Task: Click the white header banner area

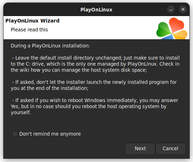Action: (x=96, y=28)
